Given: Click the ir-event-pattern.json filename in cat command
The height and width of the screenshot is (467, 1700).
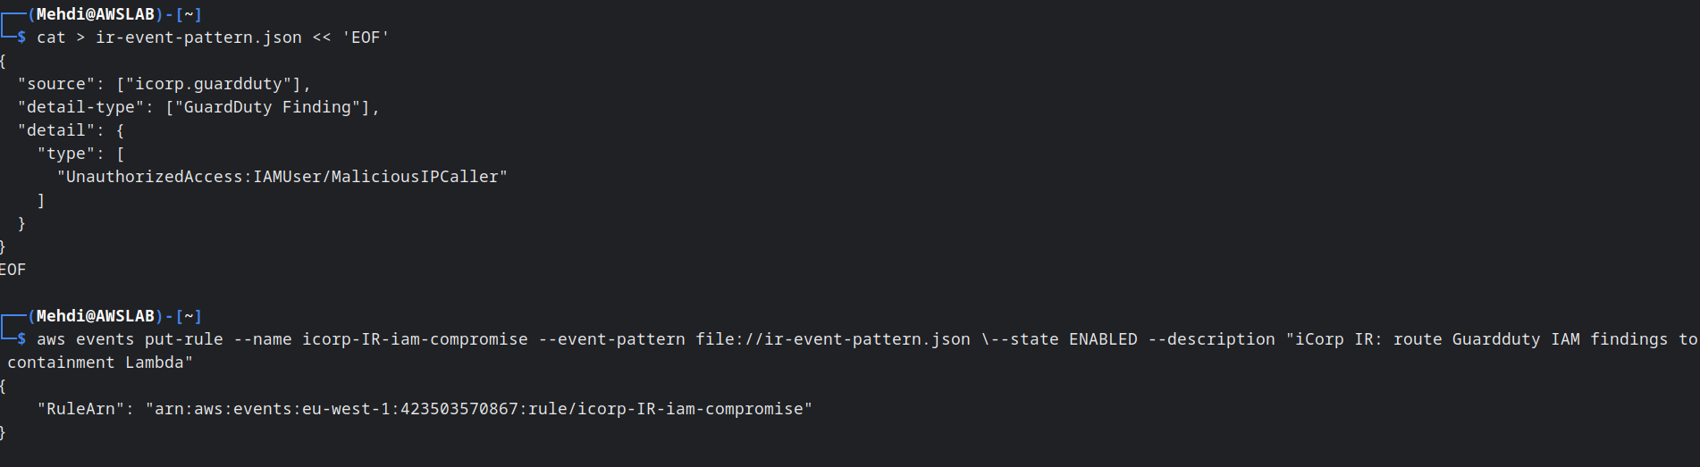Looking at the screenshot, I should pyautogui.click(x=198, y=38).
